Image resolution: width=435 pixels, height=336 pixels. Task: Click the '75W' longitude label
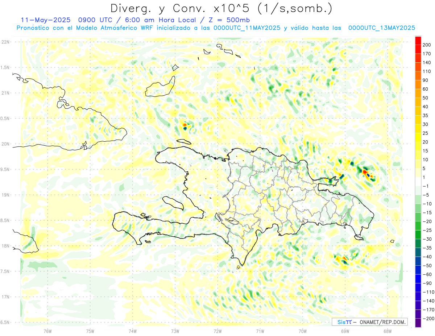[x=90, y=331]
